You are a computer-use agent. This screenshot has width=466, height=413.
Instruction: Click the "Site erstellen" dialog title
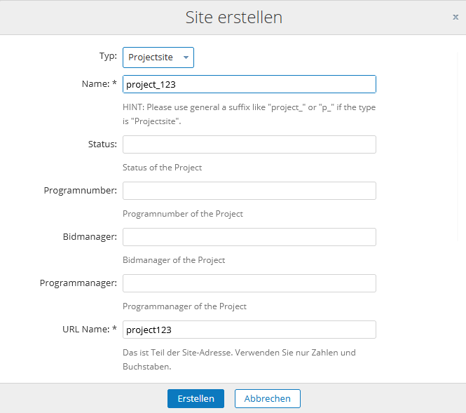[233, 18]
